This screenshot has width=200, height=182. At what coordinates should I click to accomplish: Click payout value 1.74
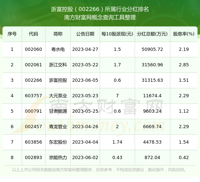117,142
